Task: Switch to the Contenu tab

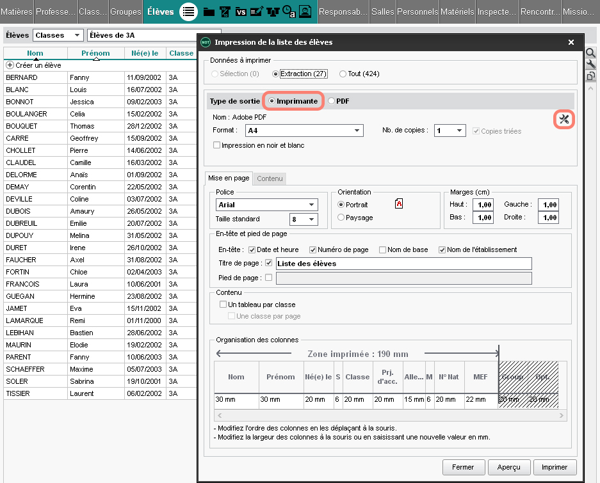Action: click(x=270, y=178)
